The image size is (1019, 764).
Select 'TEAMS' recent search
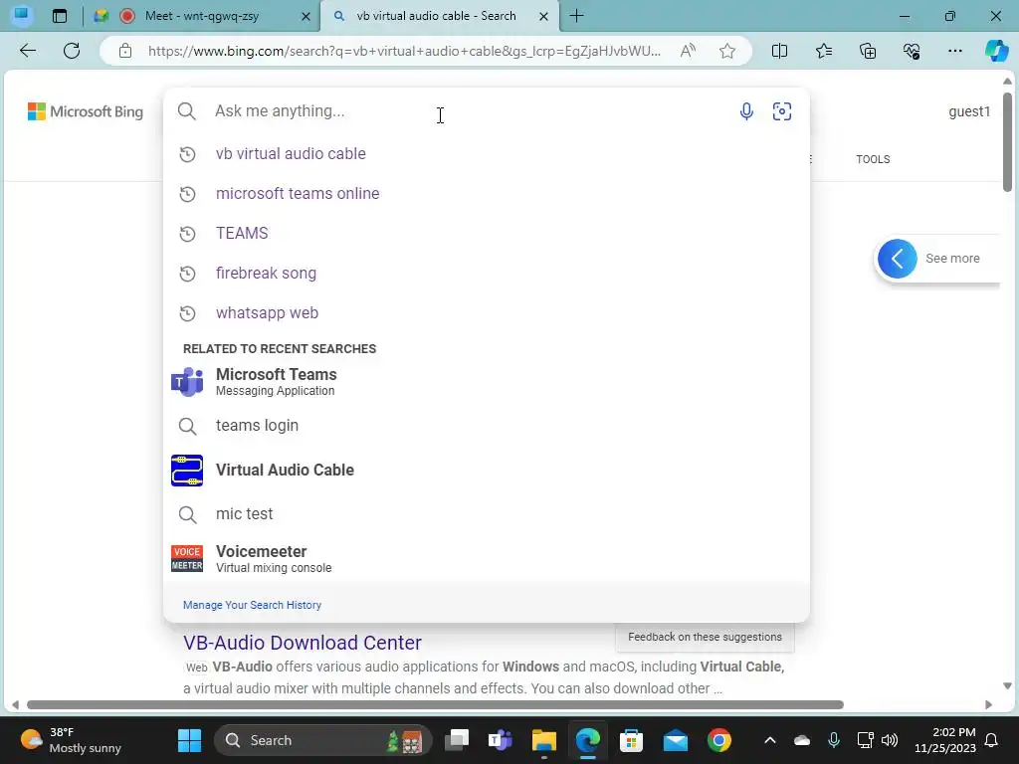pos(486,233)
